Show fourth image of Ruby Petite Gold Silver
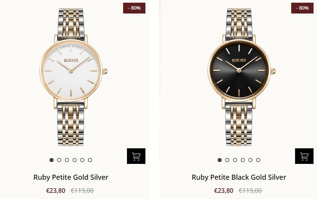The image size is (317, 199). [75, 160]
